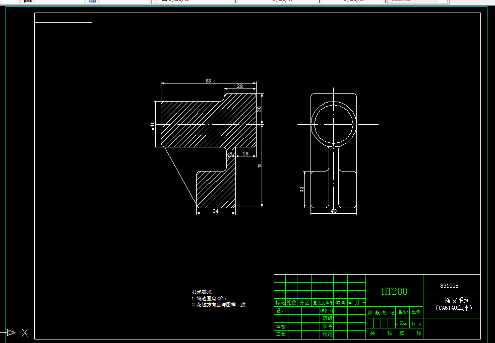Click the 签名 title block cell
Viewport: 495px width, 343px height.
click(x=340, y=303)
